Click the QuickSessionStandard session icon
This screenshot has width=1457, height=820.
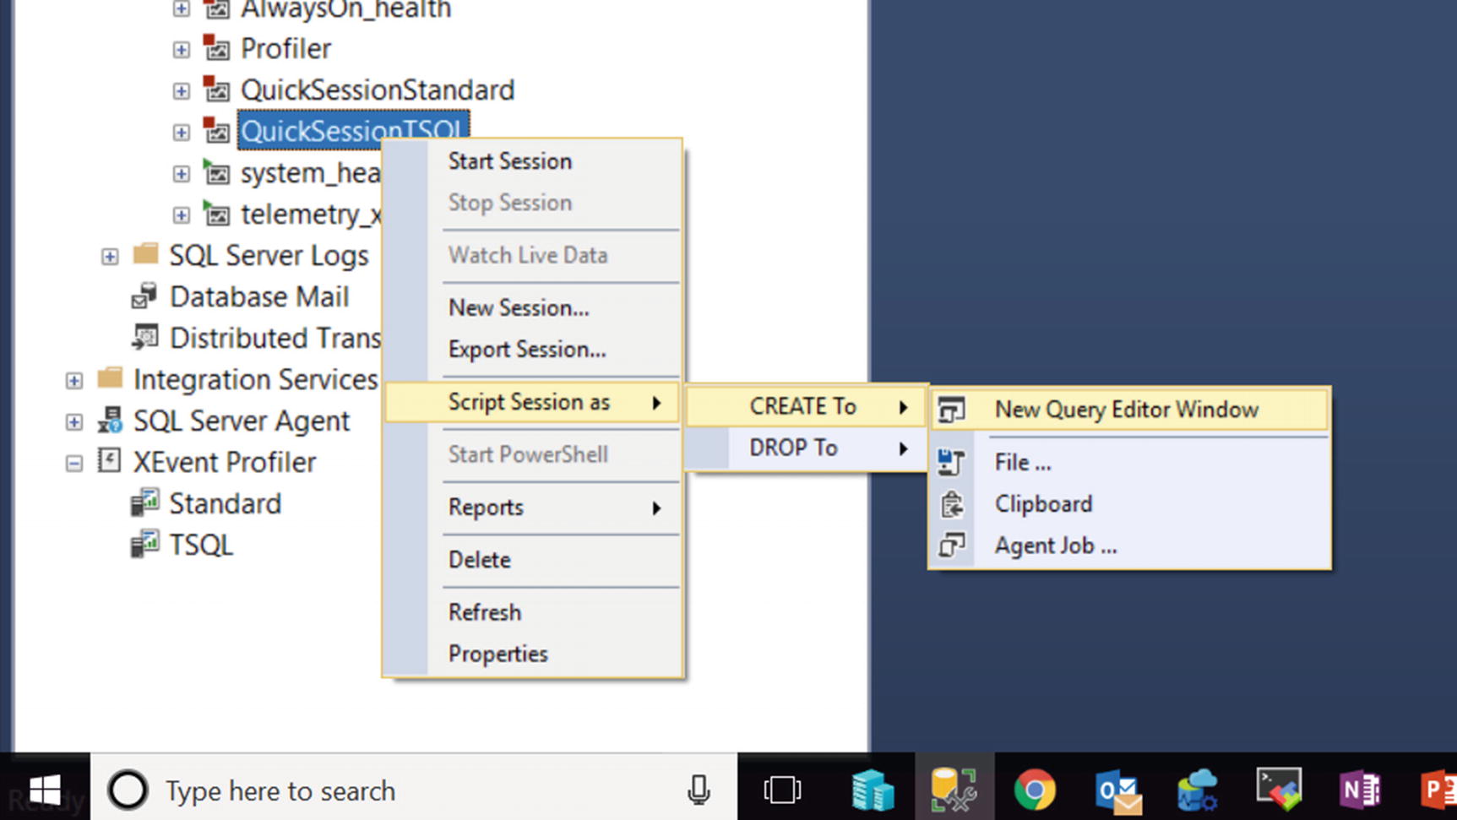point(216,90)
